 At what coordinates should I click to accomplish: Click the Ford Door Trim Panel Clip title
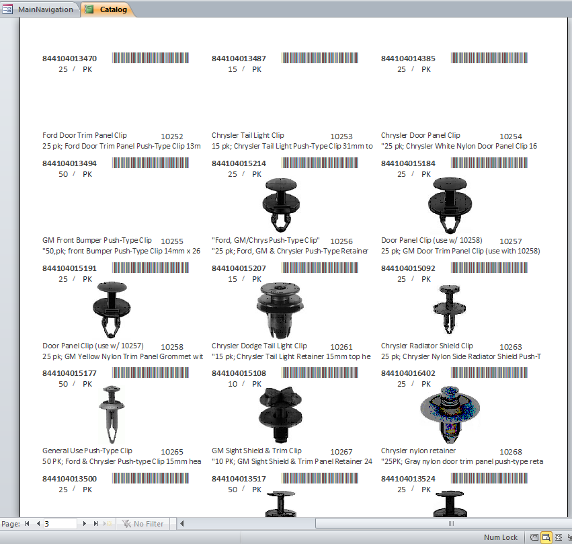coord(85,135)
